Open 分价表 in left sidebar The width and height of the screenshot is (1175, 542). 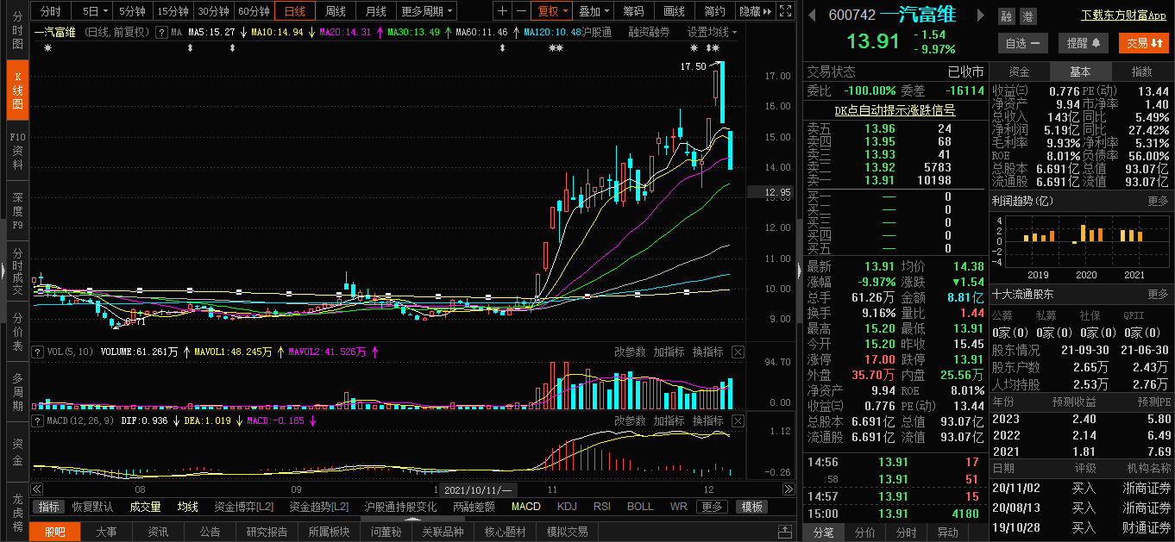[x=17, y=330]
